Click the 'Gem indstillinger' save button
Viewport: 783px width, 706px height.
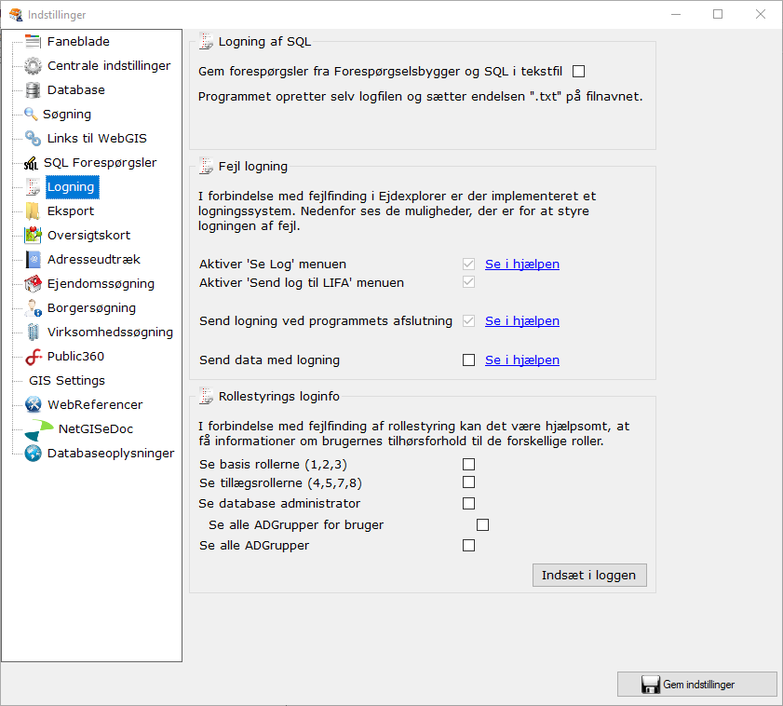696,685
